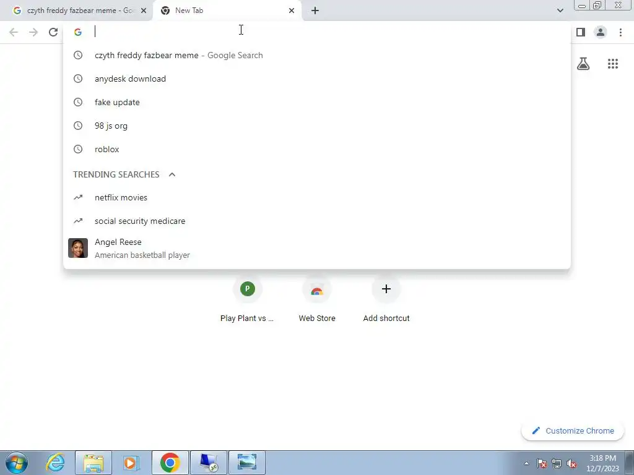The height and width of the screenshot is (475, 634).
Task: Click the network tray icon
Action: click(557, 463)
